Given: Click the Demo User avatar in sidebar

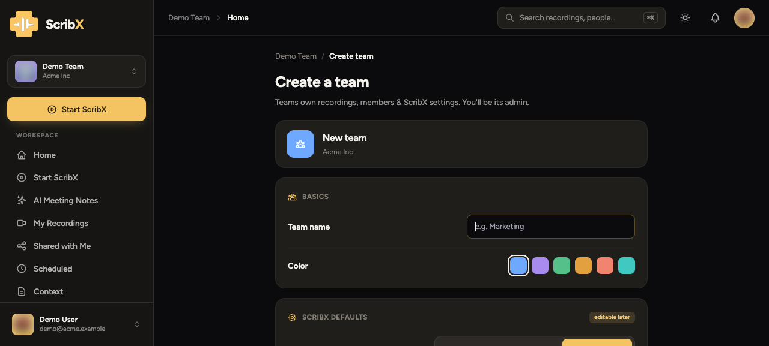Looking at the screenshot, I should (x=23, y=324).
